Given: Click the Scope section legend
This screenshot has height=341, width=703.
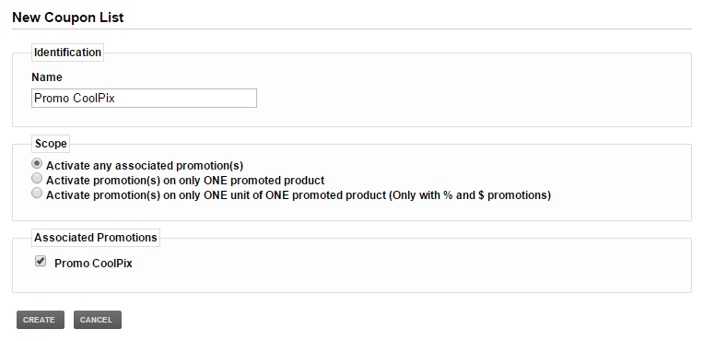Looking at the screenshot, I should 51,144.
